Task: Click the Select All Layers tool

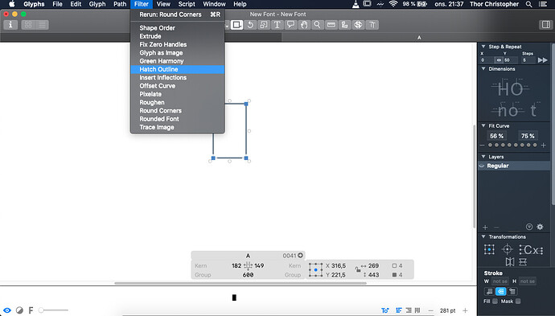Action: (345, 25)
